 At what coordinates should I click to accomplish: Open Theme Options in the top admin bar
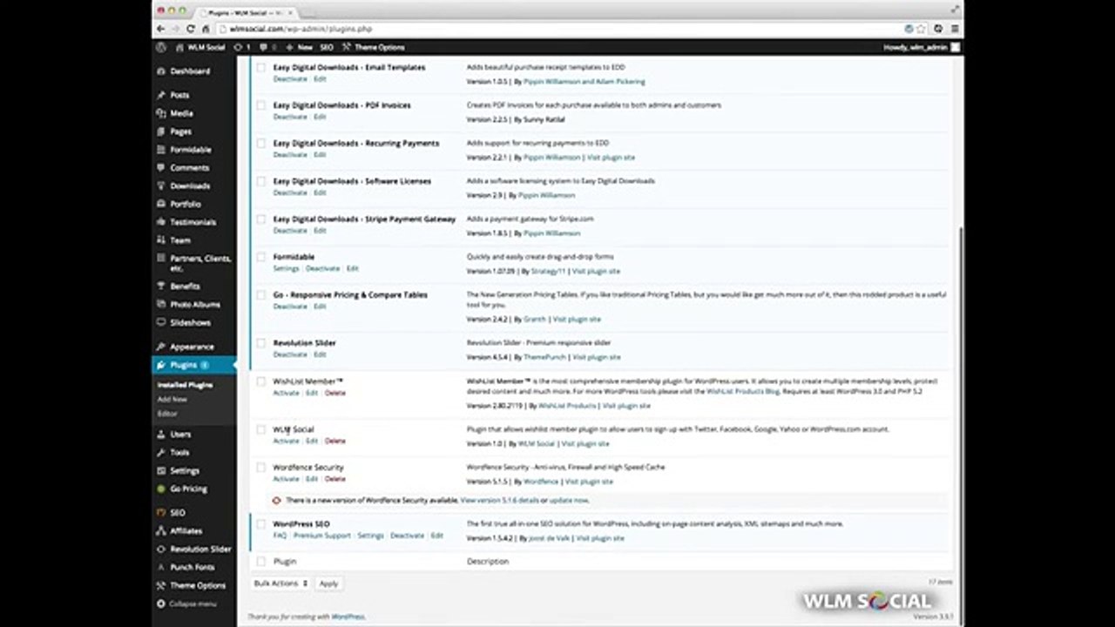pos(374,47)
